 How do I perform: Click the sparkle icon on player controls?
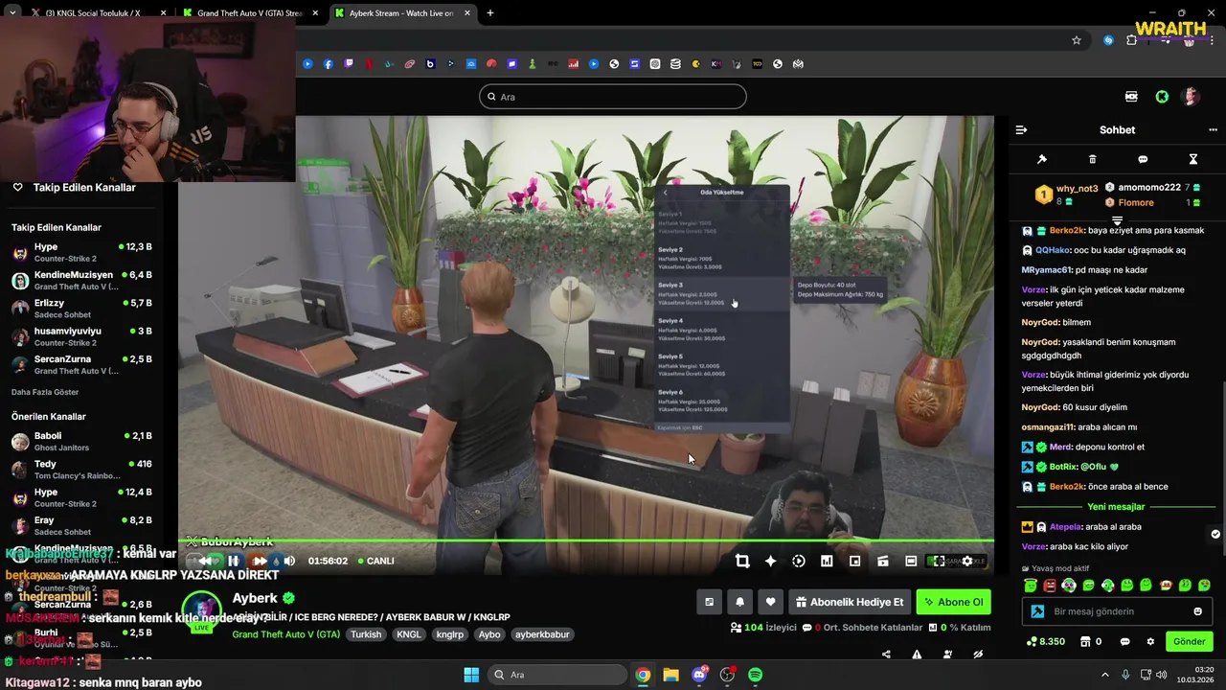coord(770,561)
